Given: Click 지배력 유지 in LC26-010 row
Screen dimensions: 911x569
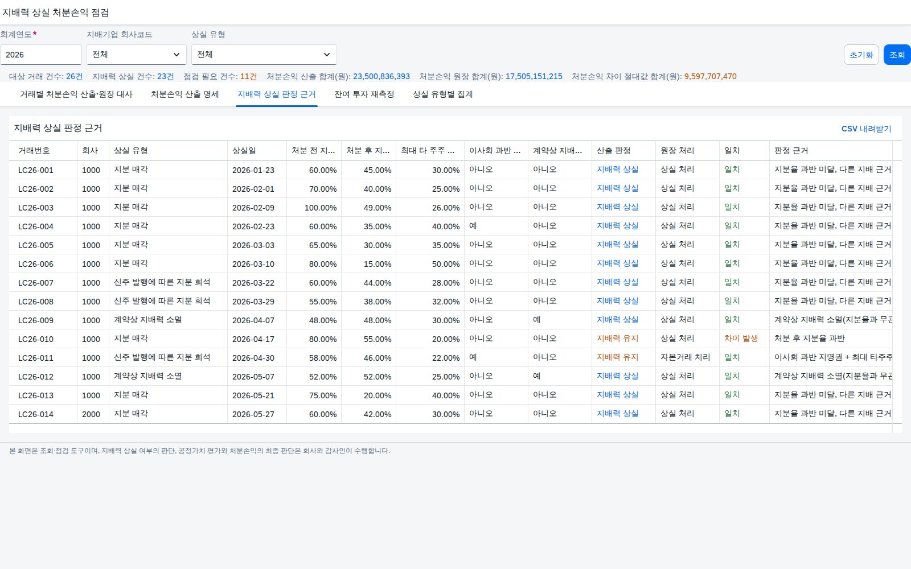Looking at the screenshot, I should coord(617,339).
